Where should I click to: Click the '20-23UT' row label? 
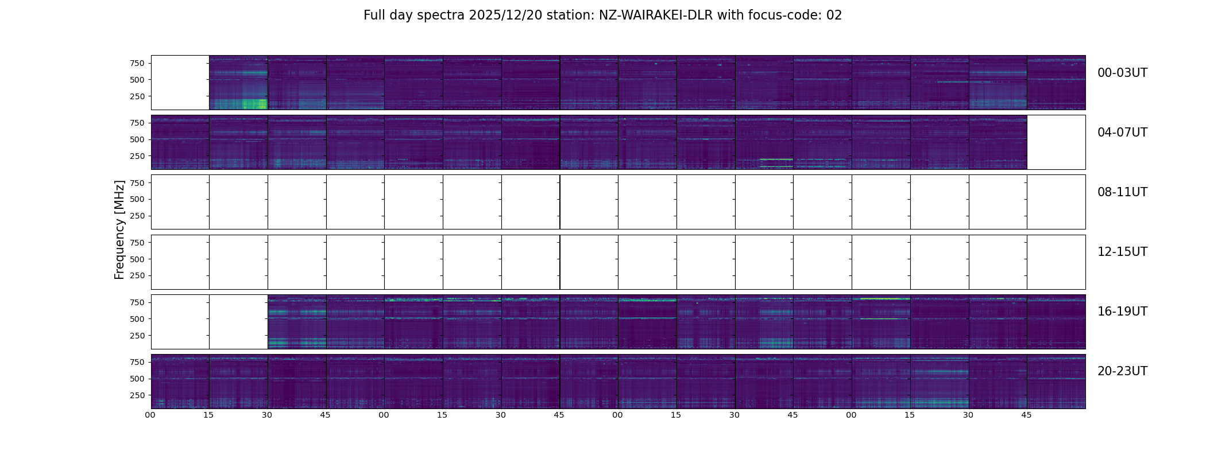click(x=1122, y=371)
